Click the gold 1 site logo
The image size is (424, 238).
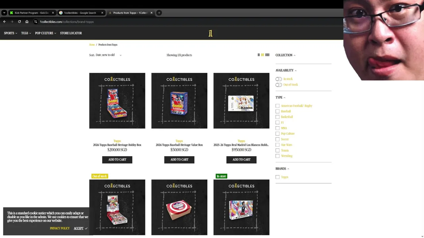[210, 33]
